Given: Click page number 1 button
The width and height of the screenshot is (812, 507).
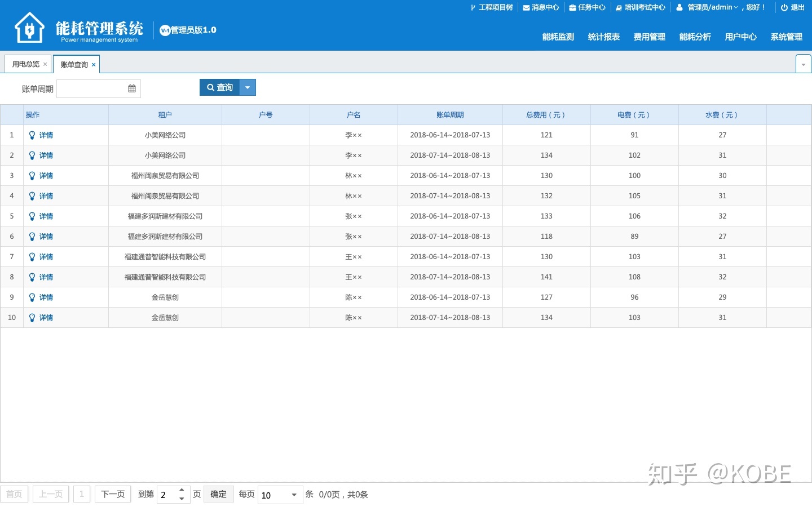Looking at the screenshot, I should [82, 494].
